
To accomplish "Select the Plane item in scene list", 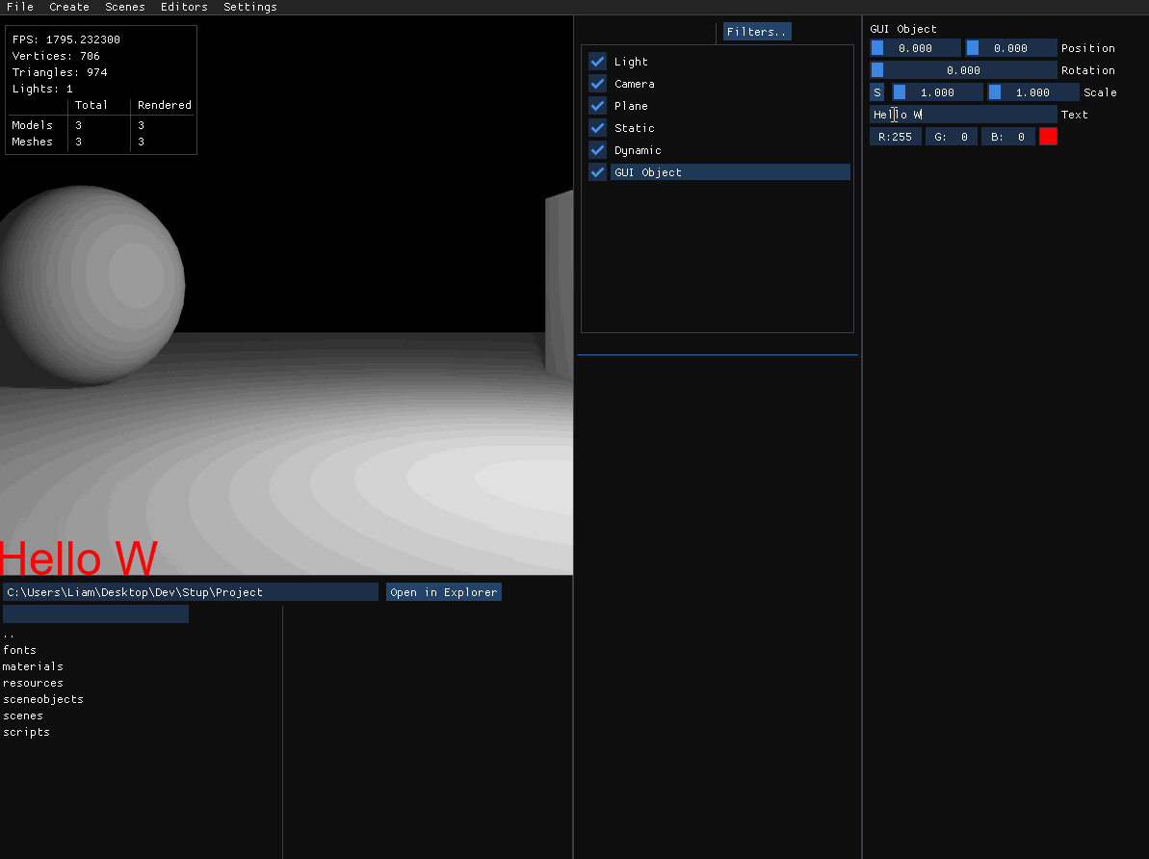I will pyautogui.click(x=631, y=106).
